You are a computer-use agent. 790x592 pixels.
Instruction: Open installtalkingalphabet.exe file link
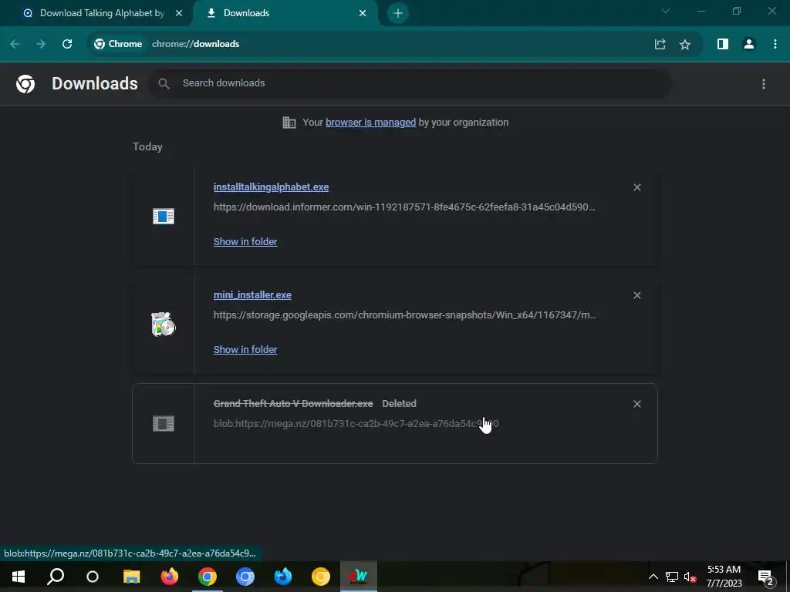coord(271,187)
